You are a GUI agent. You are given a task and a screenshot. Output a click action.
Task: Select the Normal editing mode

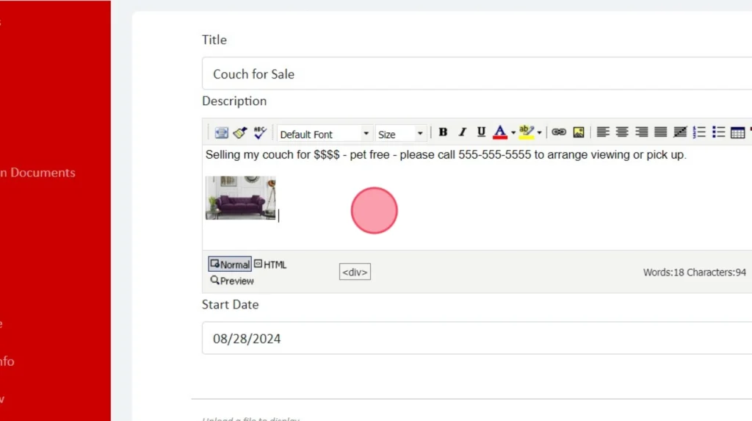pyautogui.click(x=230, y=265)
